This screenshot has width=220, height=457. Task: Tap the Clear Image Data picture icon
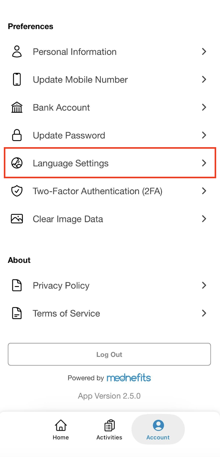17,219
